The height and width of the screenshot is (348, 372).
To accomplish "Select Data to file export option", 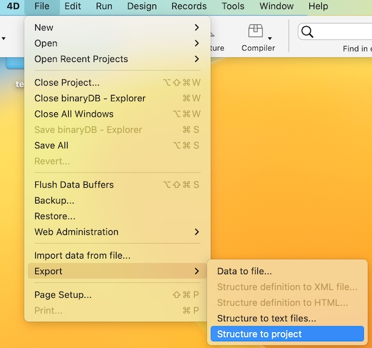I will (244, 271).
